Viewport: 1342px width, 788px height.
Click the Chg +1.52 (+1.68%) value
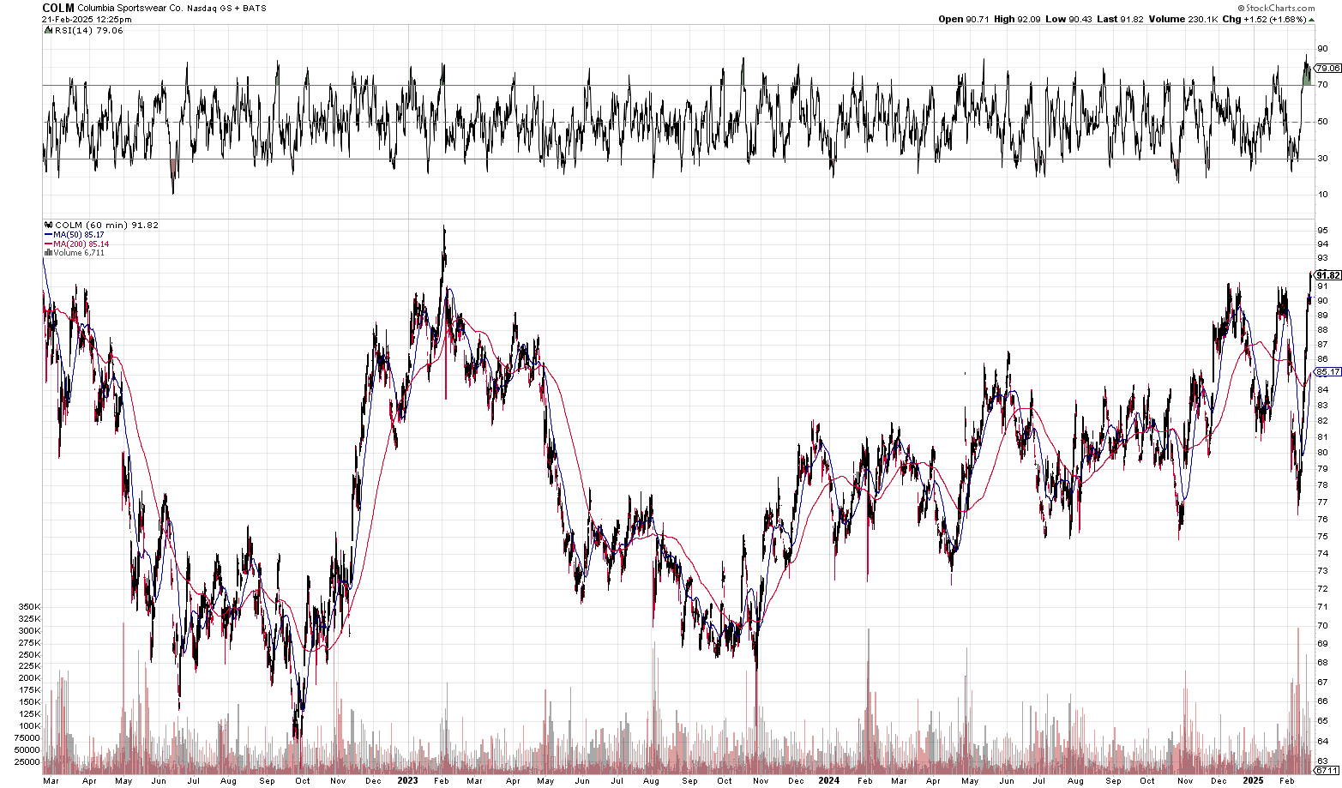tap(1268, 19)
